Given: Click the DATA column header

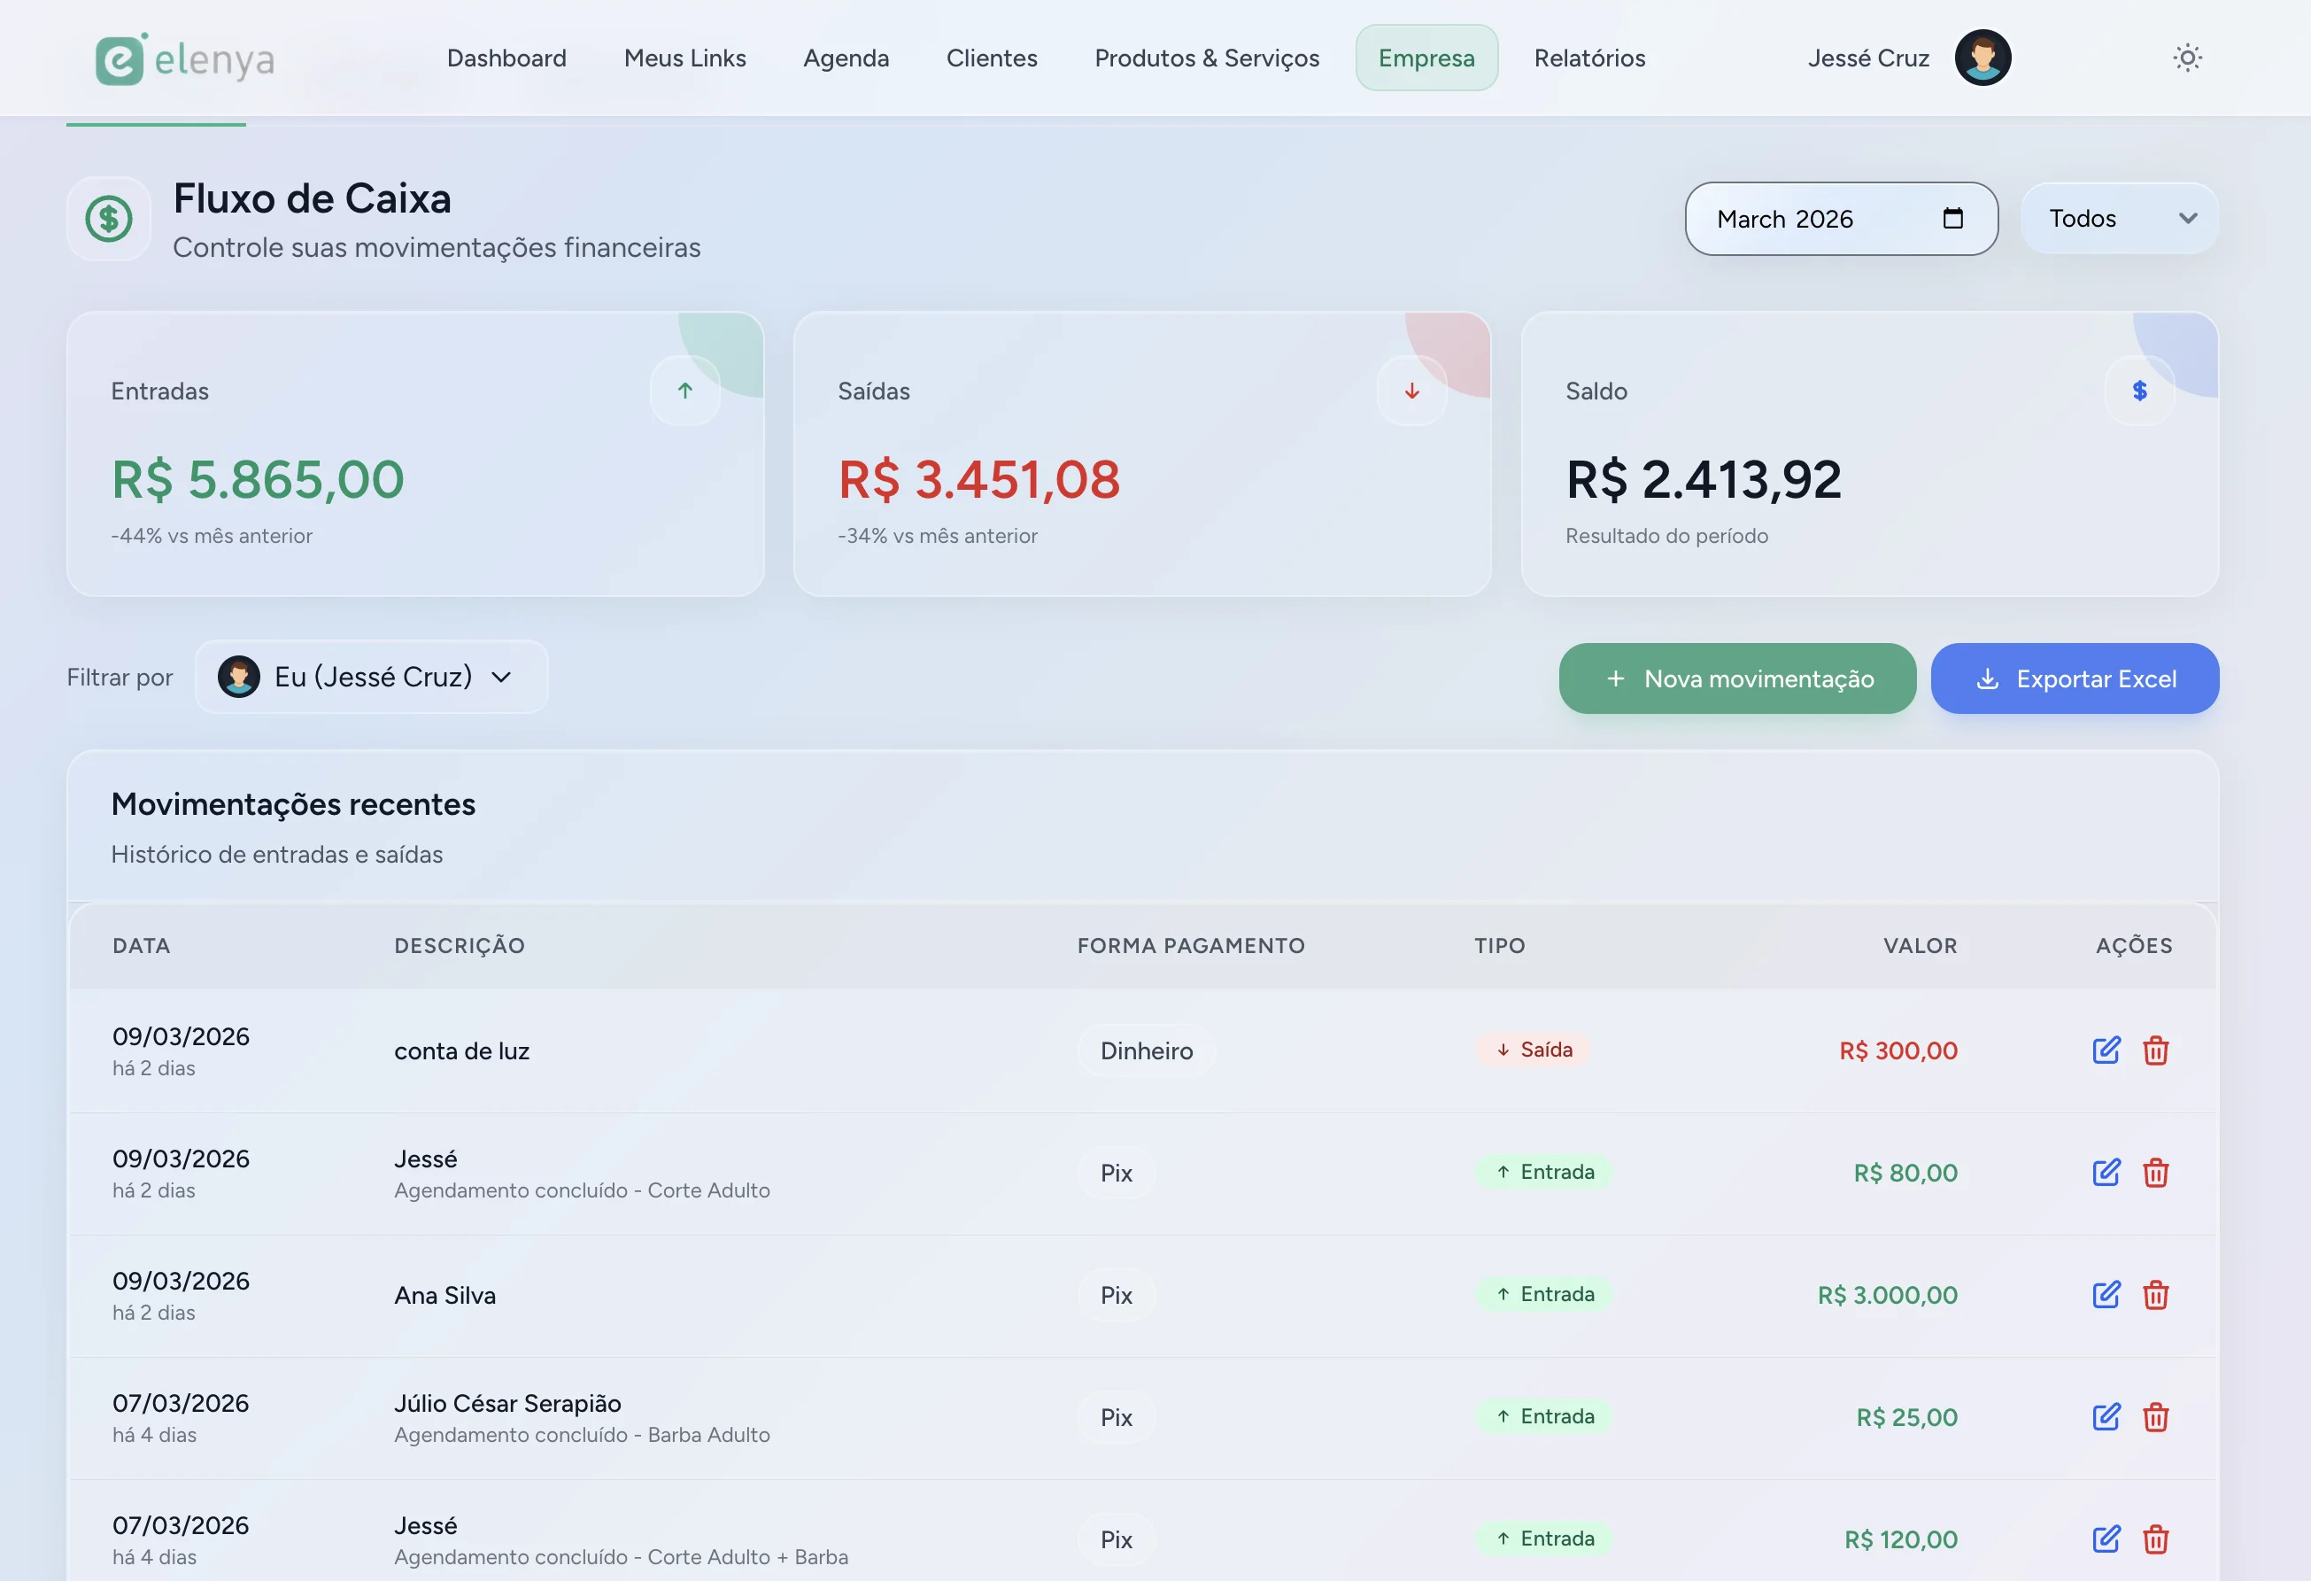Looking at the screenshot, I should click(141, 945).
